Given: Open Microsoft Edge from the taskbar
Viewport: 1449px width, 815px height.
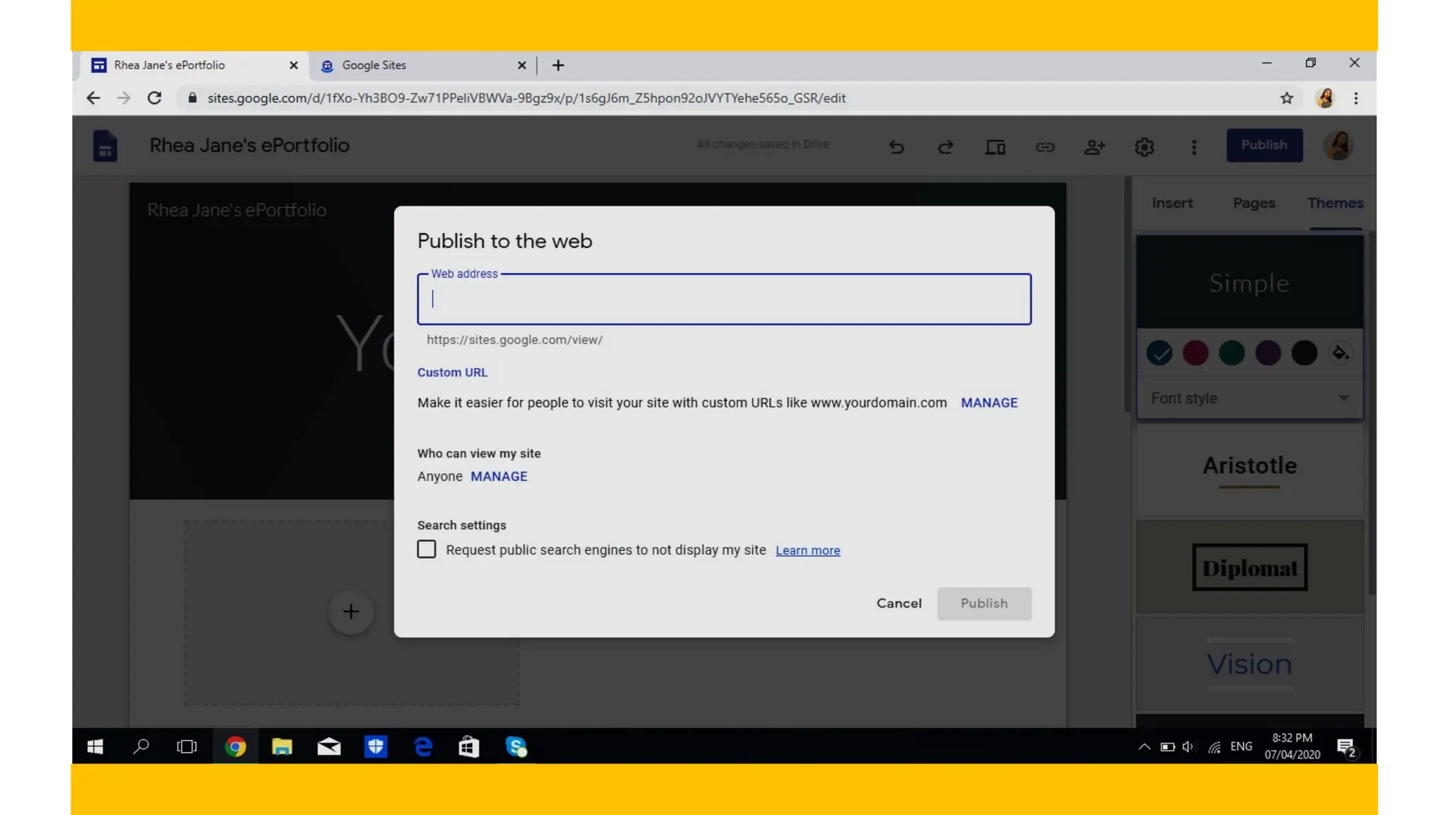Looking at the screenshot, I should (x=423, y=746).
